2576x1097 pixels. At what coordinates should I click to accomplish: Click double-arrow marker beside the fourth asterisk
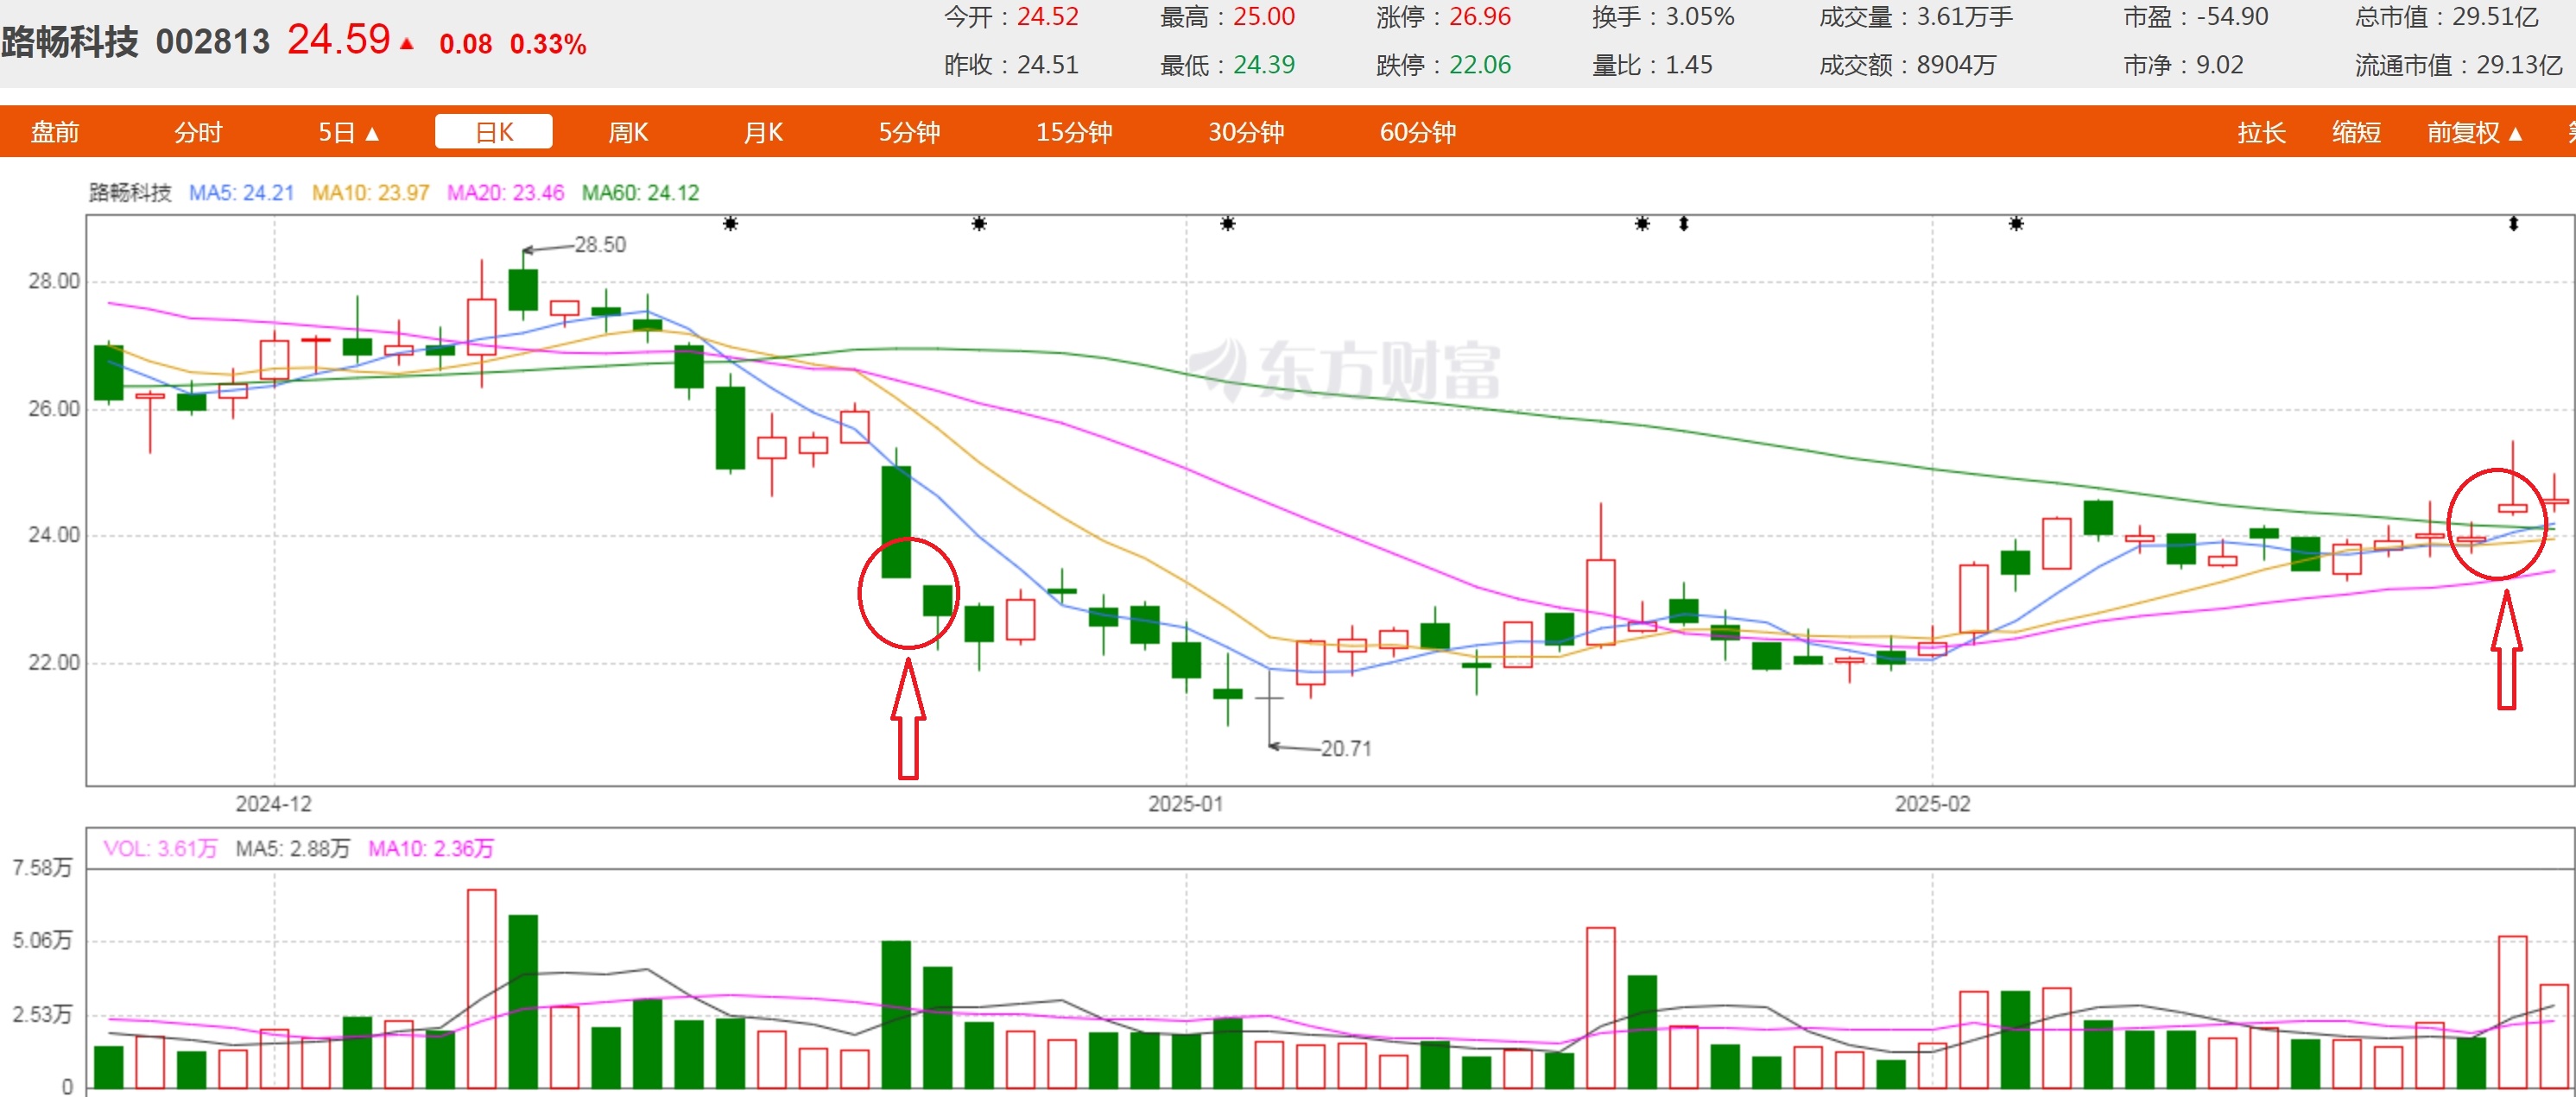coord(1684,224)
